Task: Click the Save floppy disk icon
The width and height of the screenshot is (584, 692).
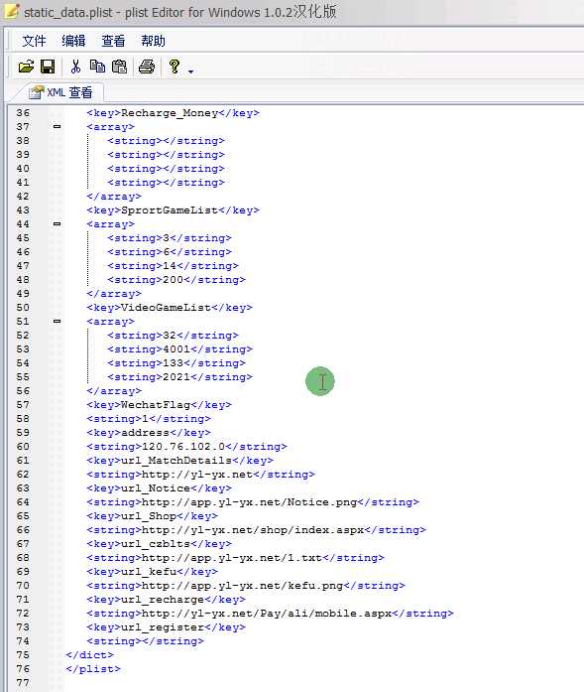Action: (x=48, y=68)
